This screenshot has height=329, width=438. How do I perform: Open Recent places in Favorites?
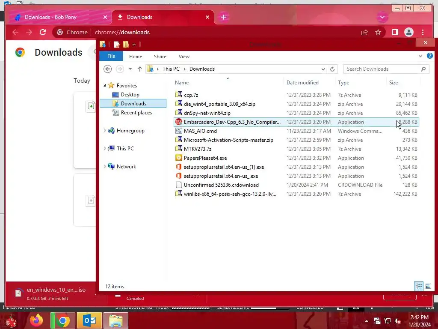tap(136, 113)
